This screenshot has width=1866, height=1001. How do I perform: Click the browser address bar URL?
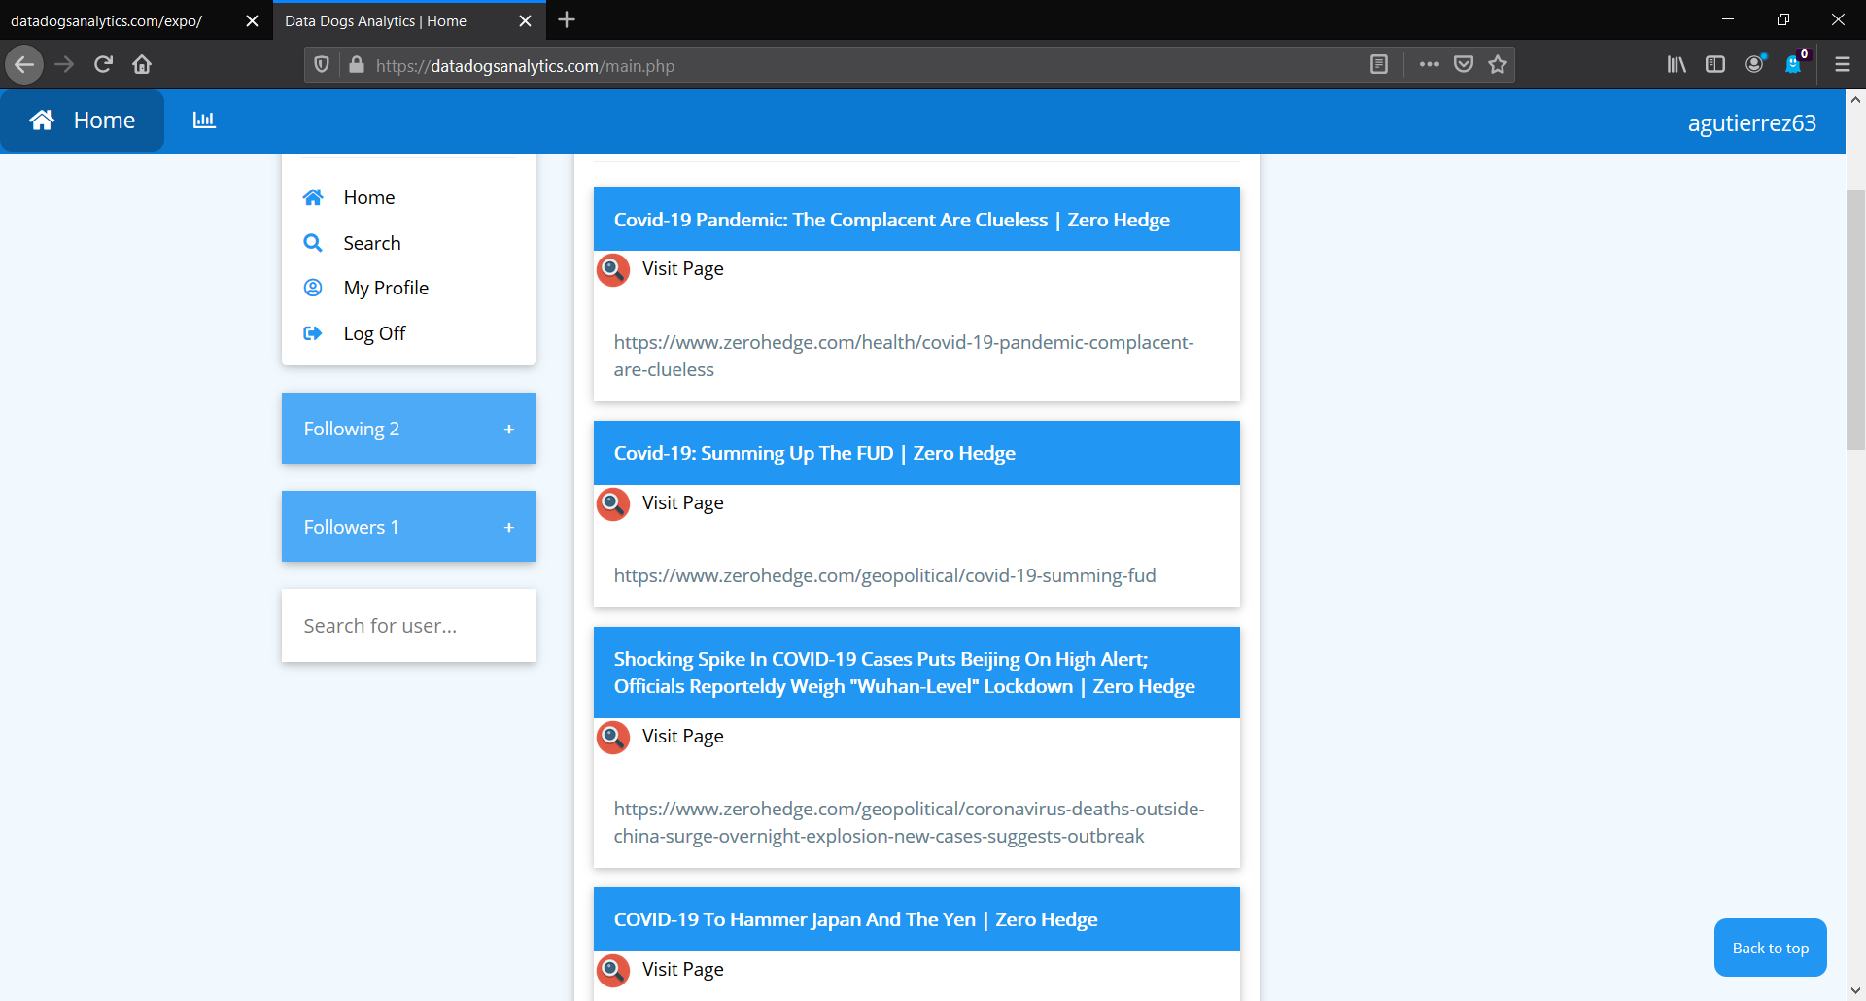click(525, 66)
